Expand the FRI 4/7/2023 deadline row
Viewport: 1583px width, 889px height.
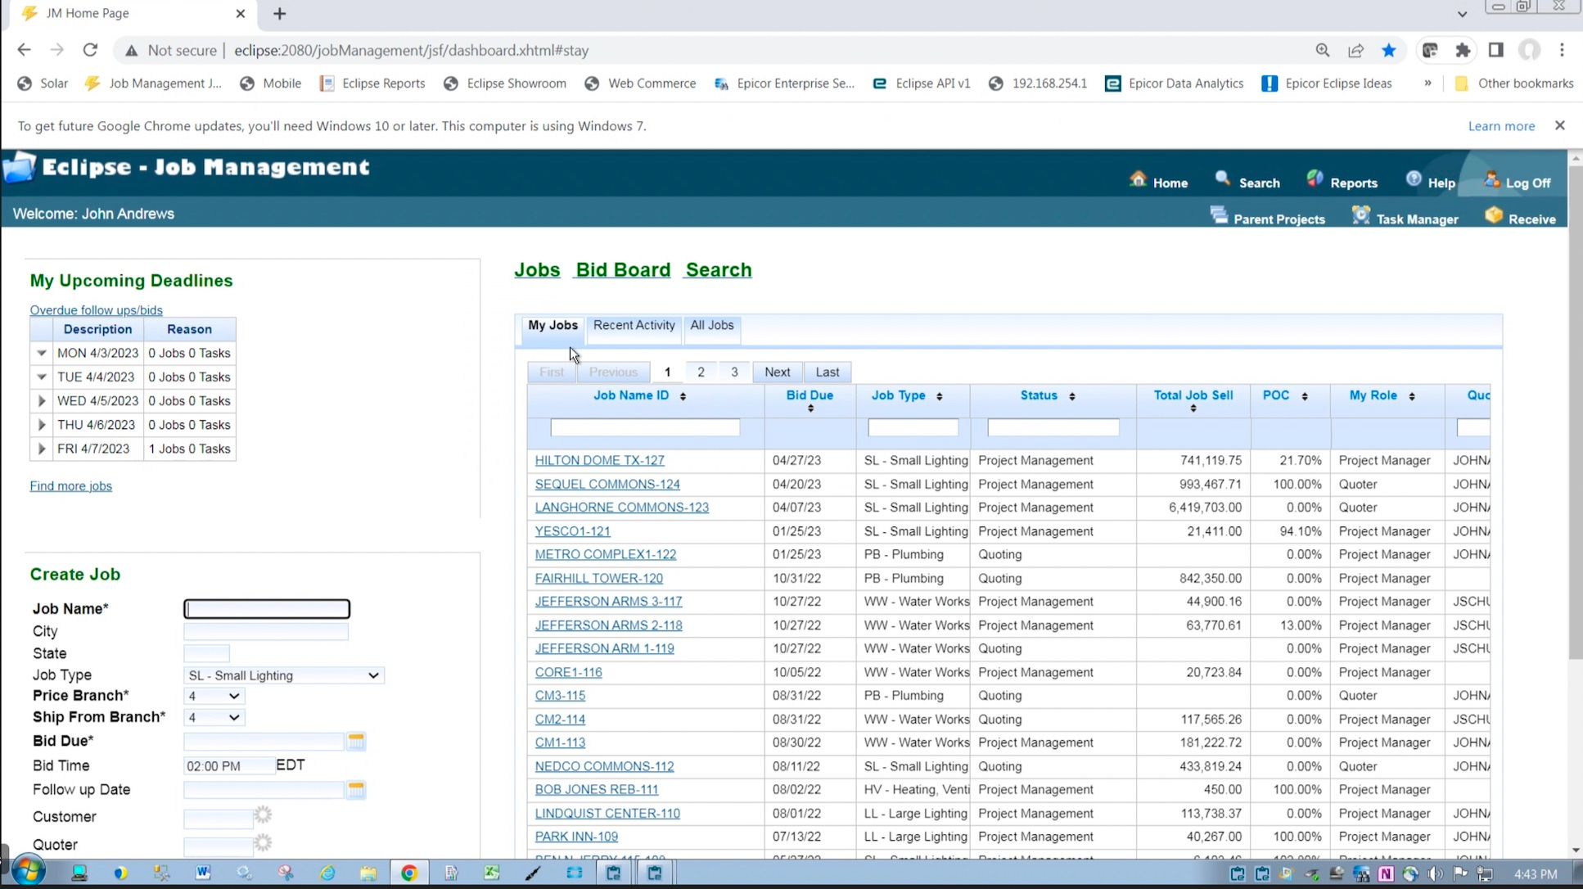(x=41, y=449)
